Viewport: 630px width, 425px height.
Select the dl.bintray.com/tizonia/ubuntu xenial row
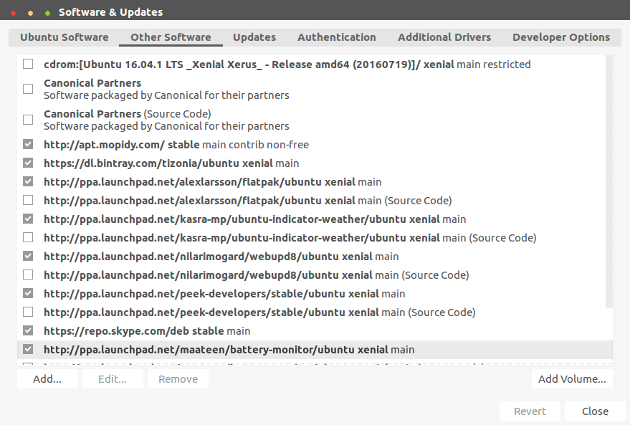pos(171,163)
